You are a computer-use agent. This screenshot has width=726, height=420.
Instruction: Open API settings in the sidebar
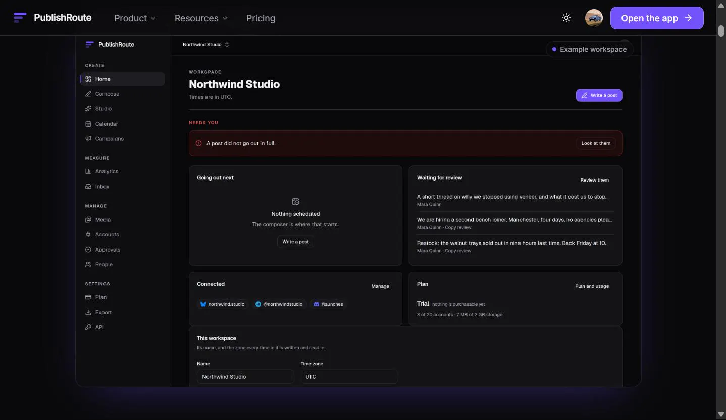(x=123, y=327)
